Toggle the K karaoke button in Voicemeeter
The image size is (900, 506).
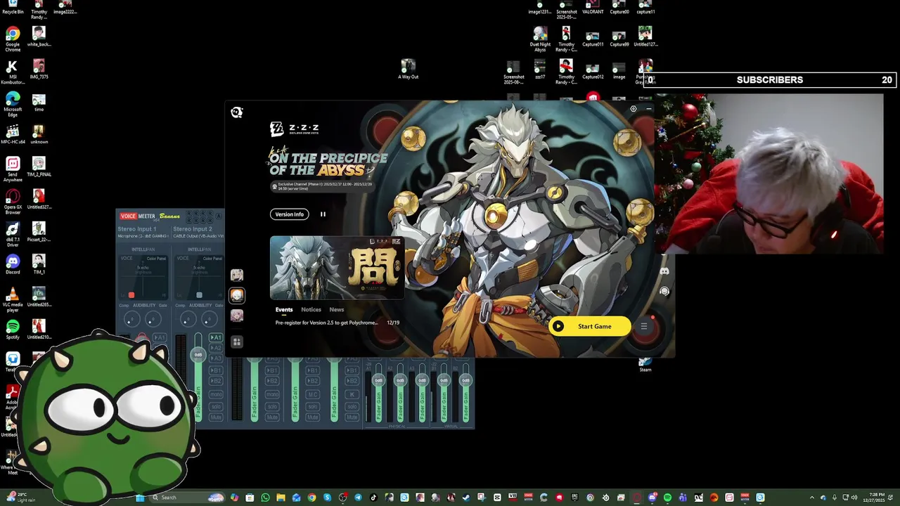pyautogui.click(x=352, y=394)
